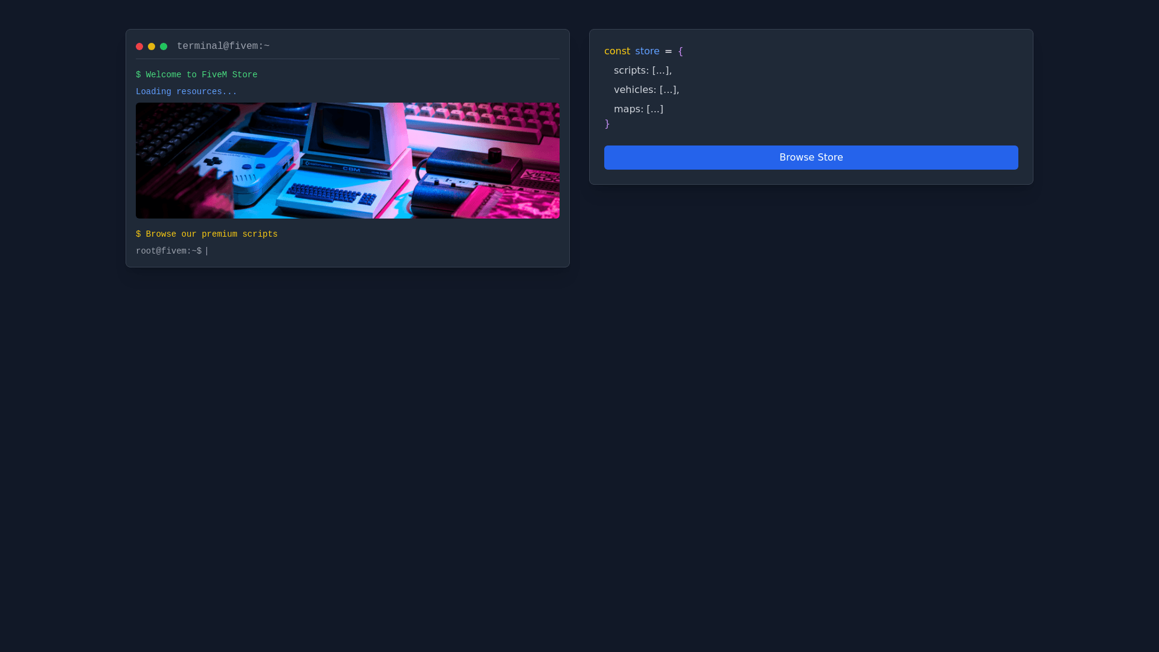
Task: Click the Welcome to FiveM Store line
Action: (x=197, y=75)
